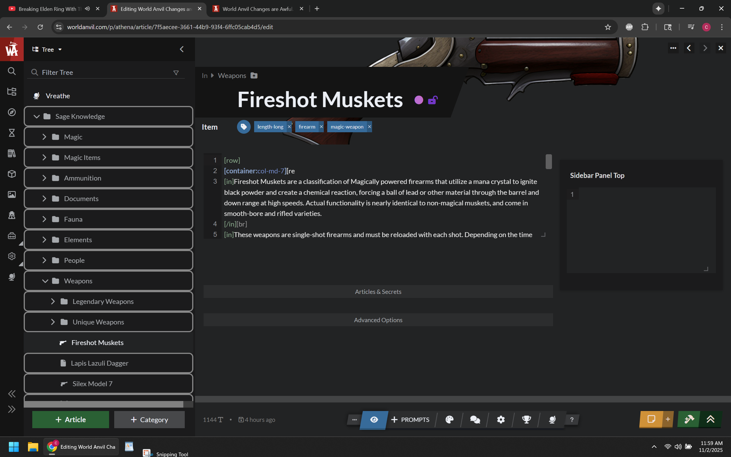
Task: Open the hourglass timelines icon in left sidebar
Action: pos(12,133)
